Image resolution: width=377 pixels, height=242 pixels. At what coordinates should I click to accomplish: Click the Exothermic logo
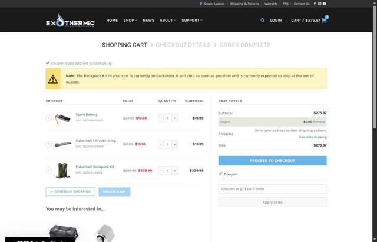click(x=70, y=20)
